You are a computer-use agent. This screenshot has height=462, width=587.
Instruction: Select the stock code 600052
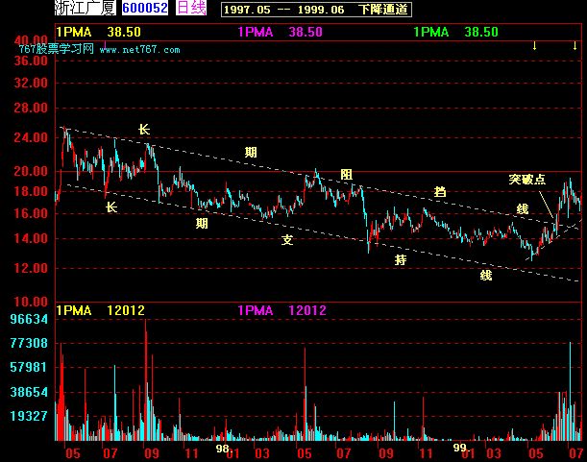coord(145,8)
